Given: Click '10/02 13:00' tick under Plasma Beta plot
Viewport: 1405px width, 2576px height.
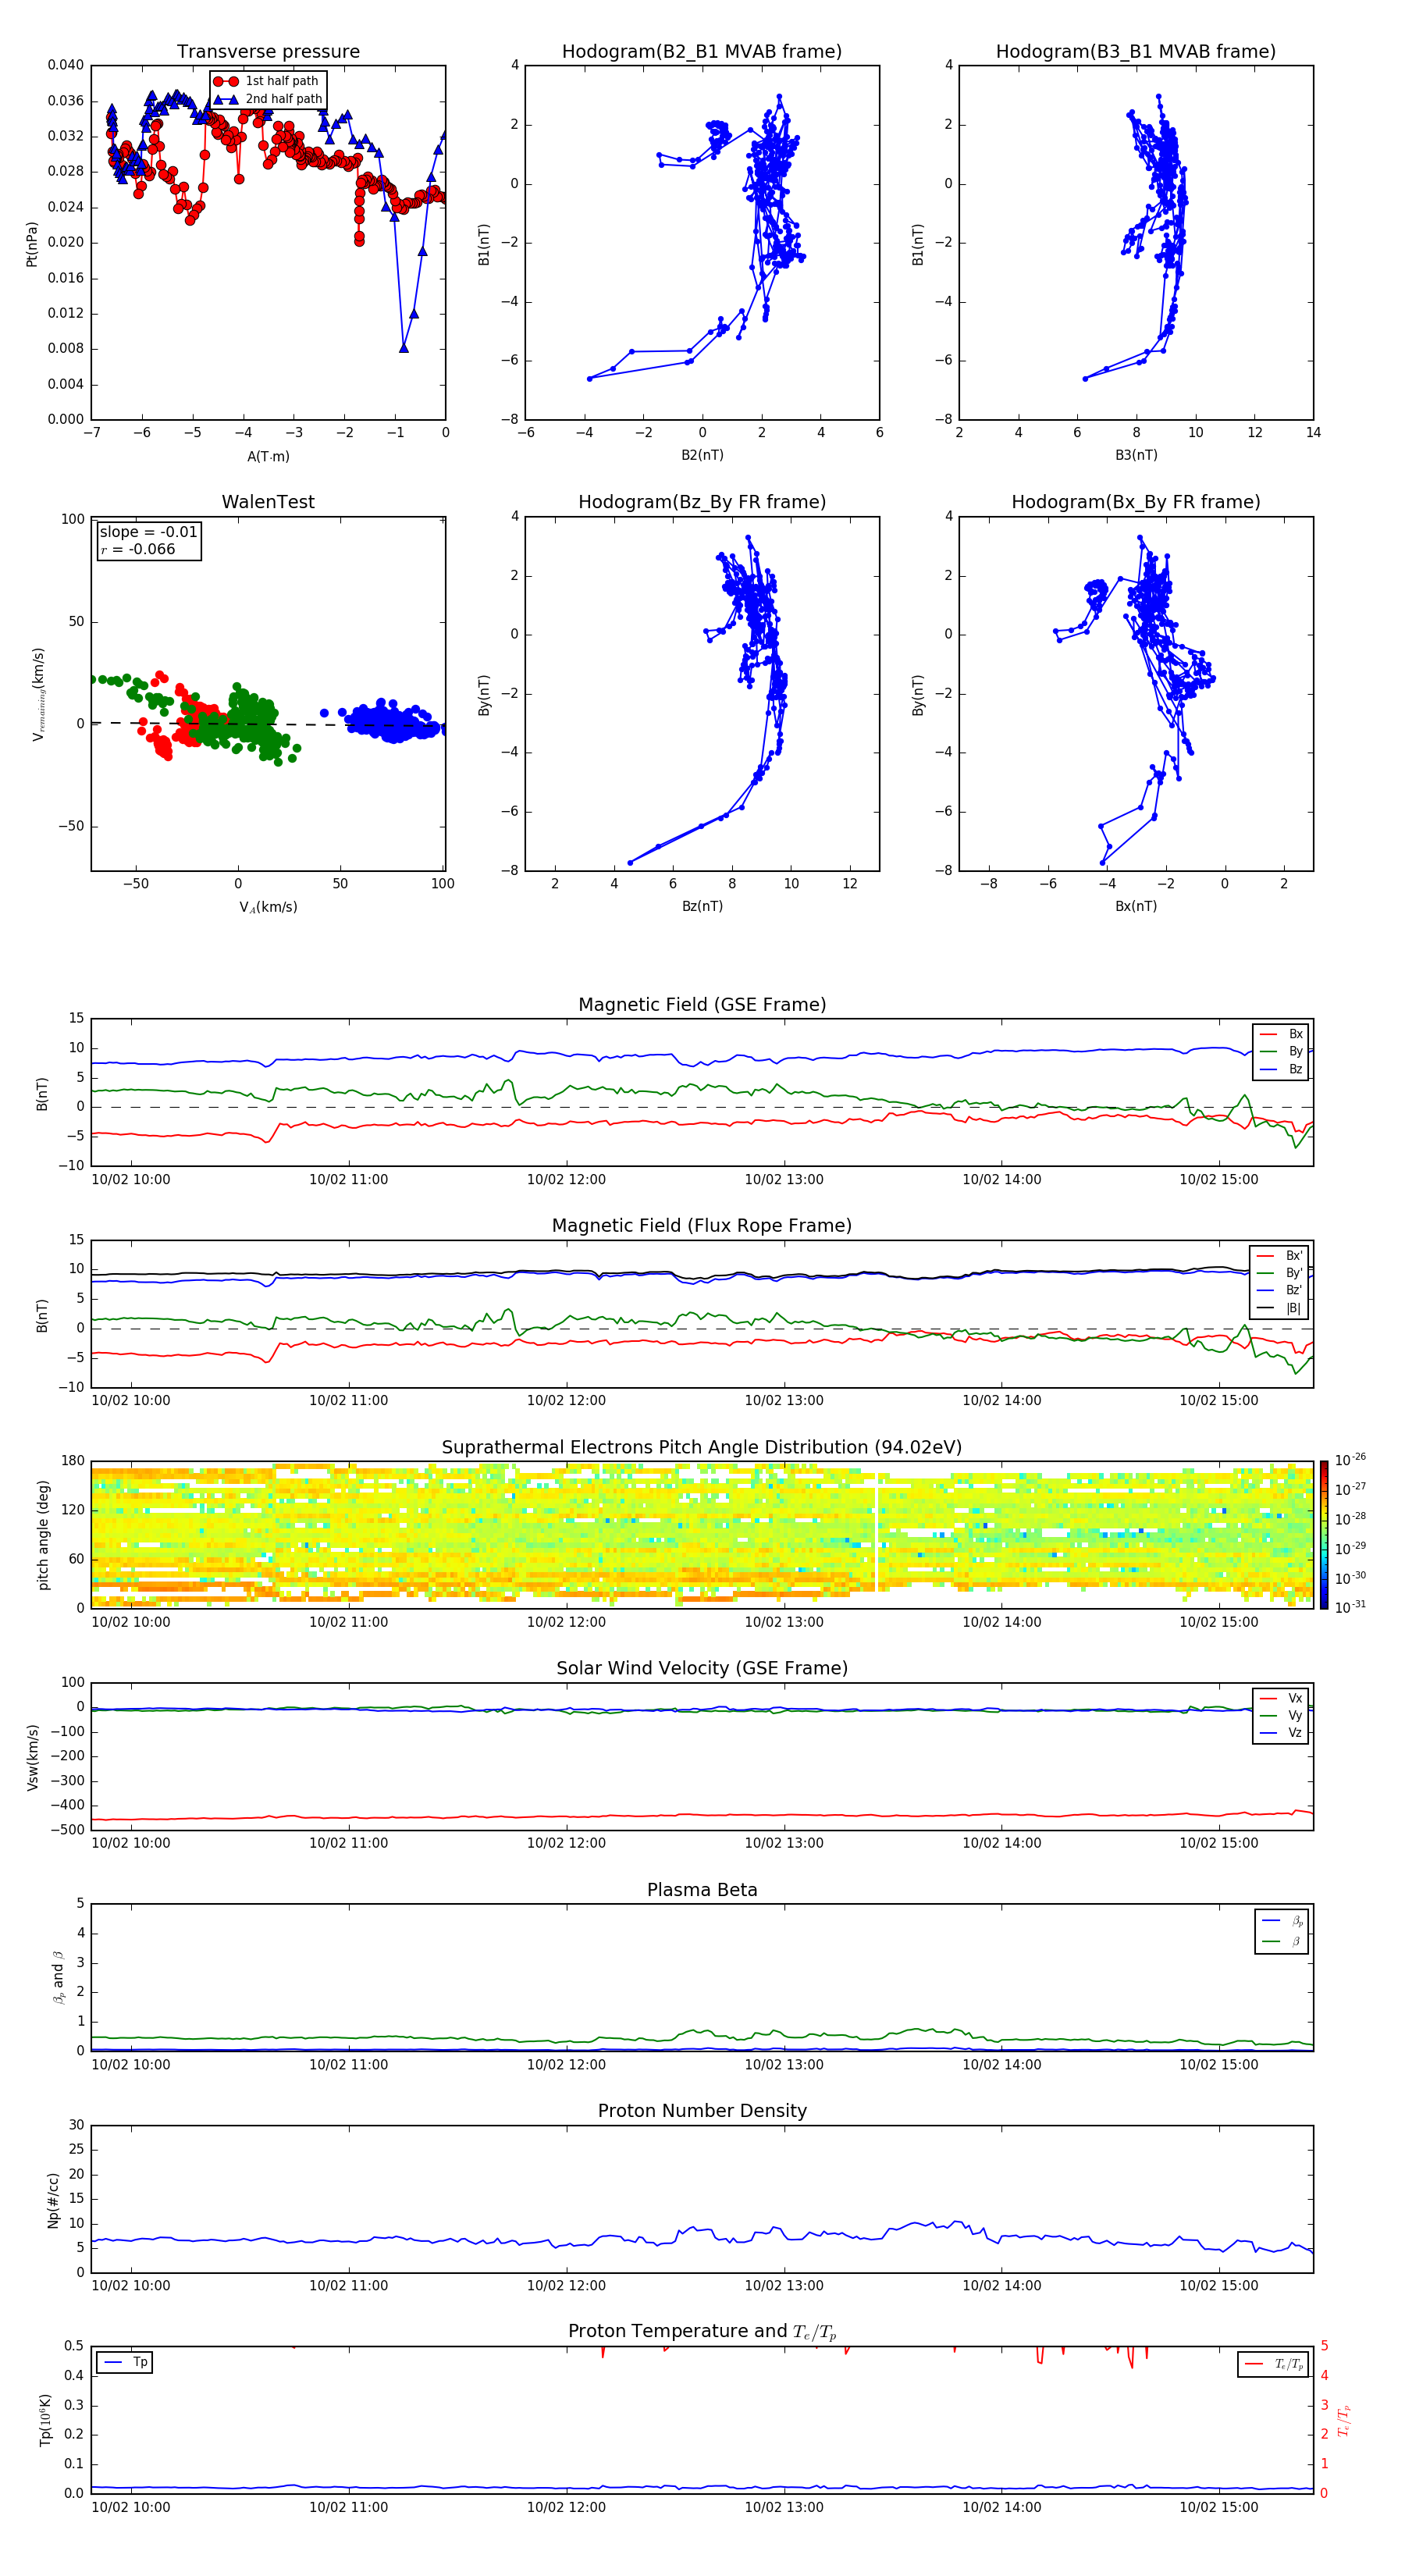Looking at the screenshot, I should pos(784,2064).
